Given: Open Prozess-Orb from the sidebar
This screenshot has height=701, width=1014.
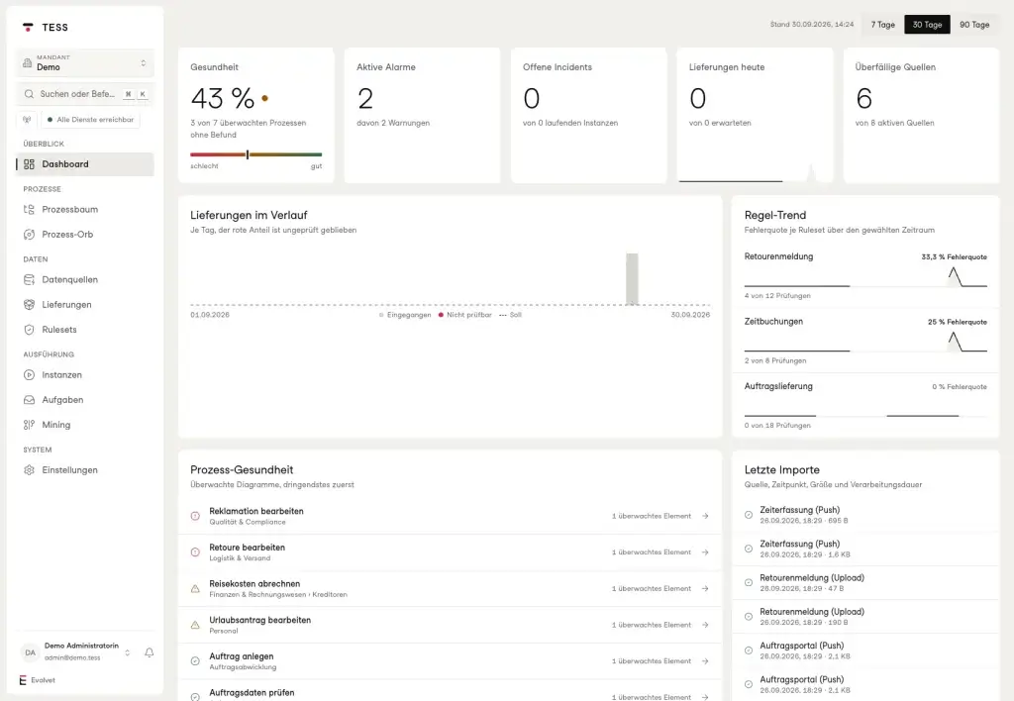Looking at the screenshot, I should 85,234.
